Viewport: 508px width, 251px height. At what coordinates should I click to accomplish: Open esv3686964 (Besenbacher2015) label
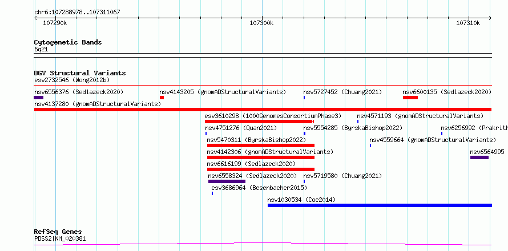click(x=259, y=188)
